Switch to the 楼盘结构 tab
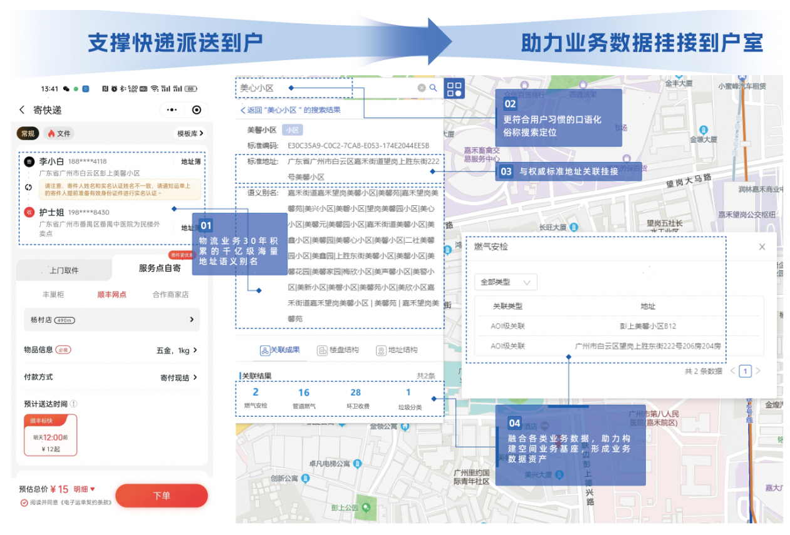 pyautogui.click(x=338, y=350)
